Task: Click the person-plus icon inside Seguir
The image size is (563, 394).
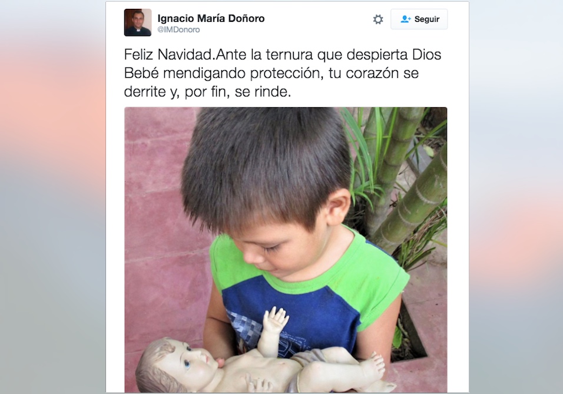Action: pyautogui.click(x=405, y=19)
